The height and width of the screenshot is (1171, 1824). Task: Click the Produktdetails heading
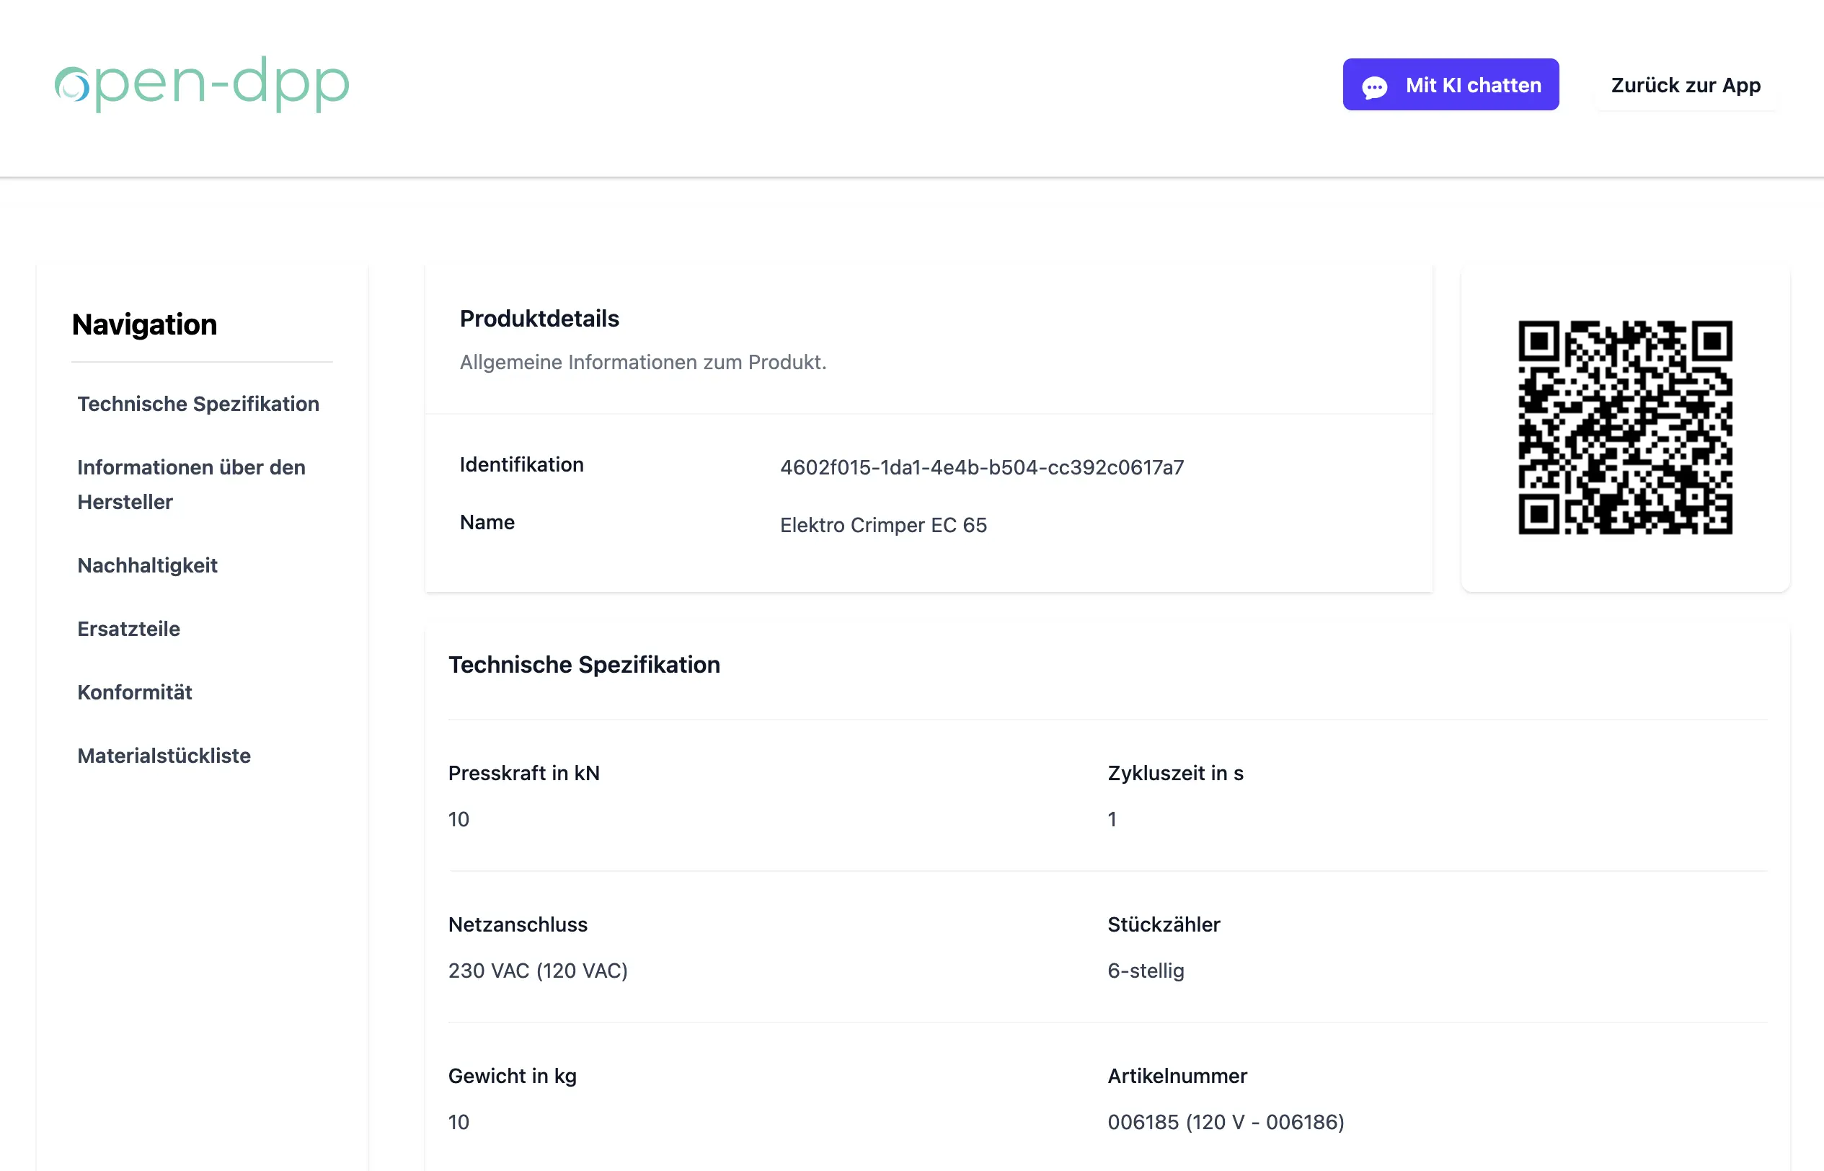(x=539, y=319)
